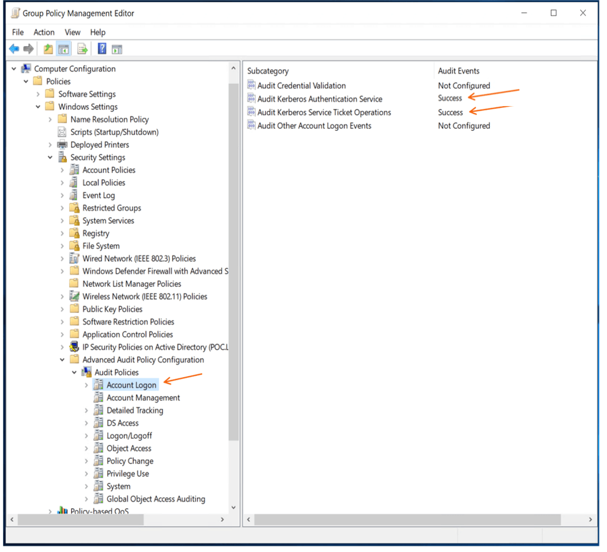Click the Export List toolbar icon
The image size is (607, 552).
82,49
